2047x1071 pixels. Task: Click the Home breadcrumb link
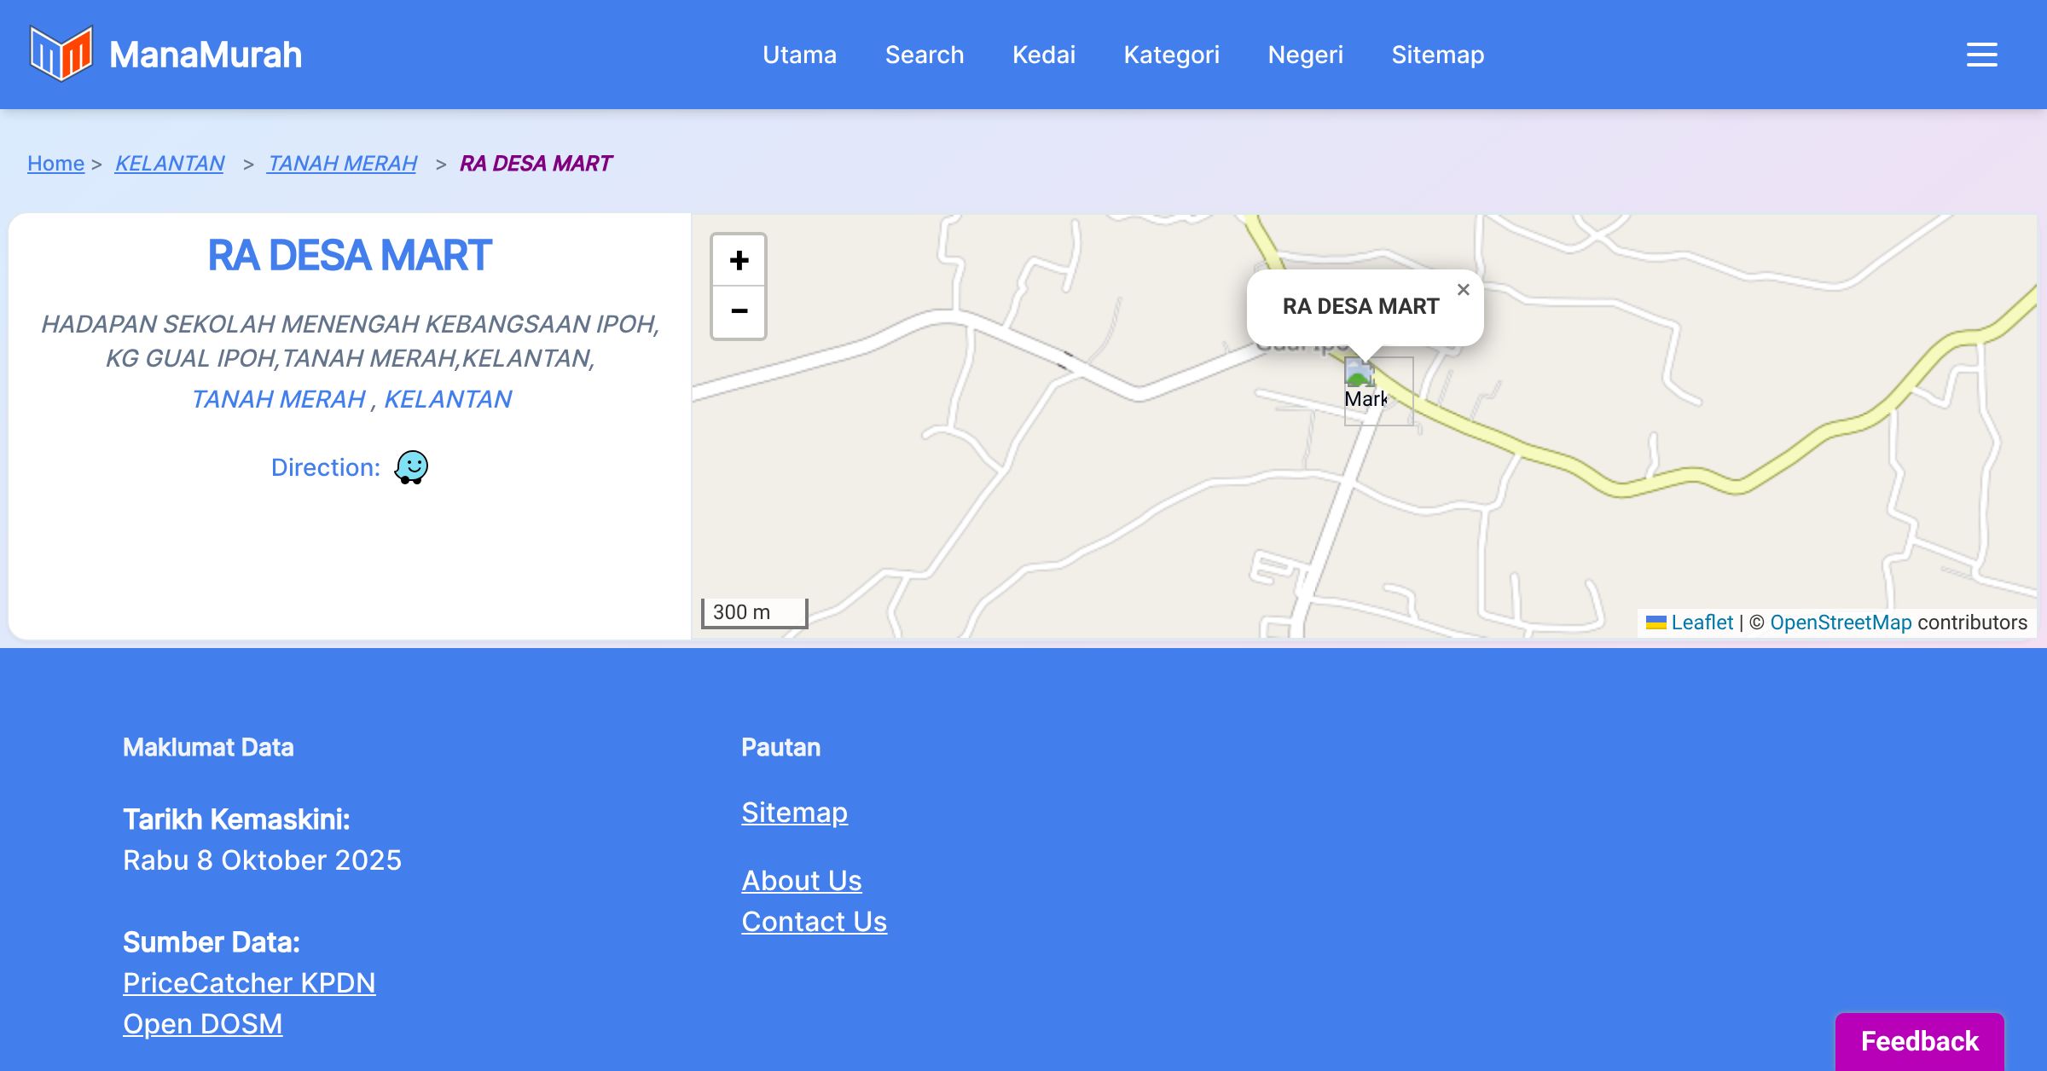55,163
